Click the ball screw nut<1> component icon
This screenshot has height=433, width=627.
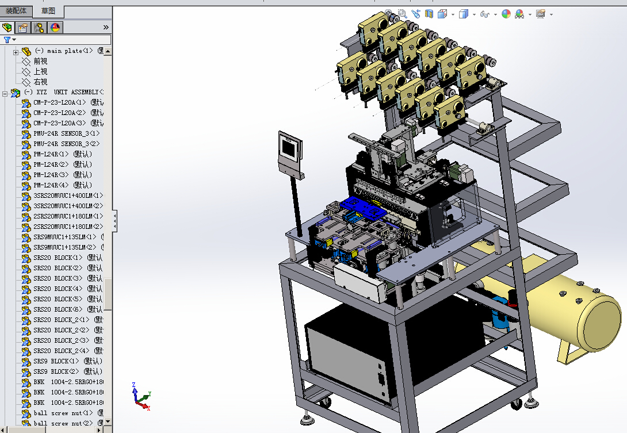[26, 413]
